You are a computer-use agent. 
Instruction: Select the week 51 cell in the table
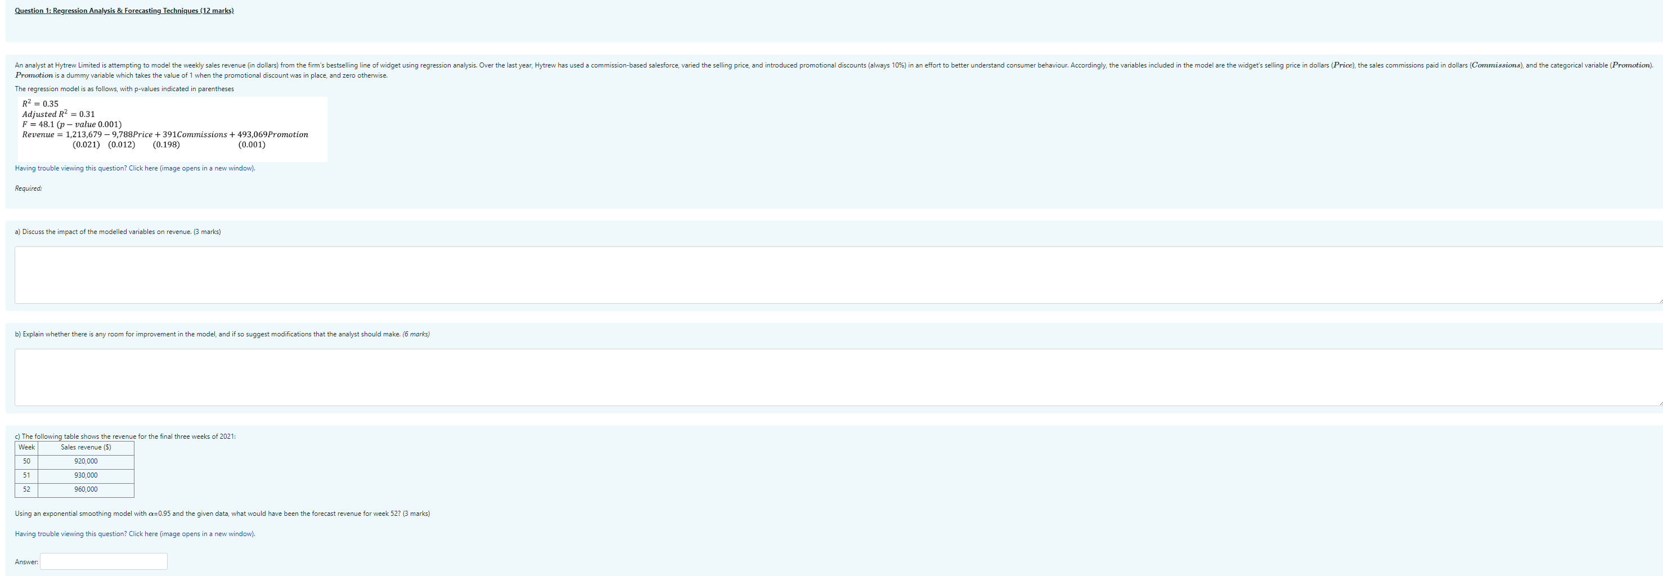26,476
